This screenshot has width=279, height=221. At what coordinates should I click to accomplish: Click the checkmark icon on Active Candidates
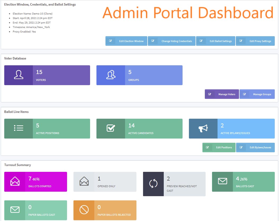click(x=111, y=128)
